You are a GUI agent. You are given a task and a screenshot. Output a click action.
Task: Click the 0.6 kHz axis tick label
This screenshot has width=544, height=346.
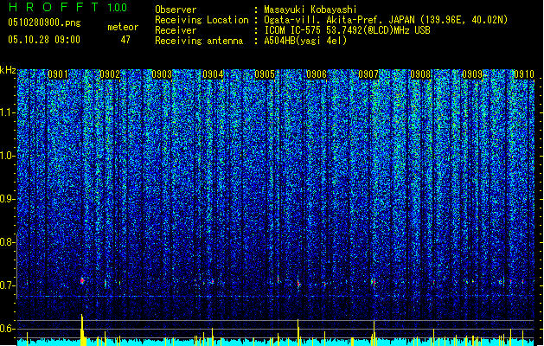coord(8,329)
